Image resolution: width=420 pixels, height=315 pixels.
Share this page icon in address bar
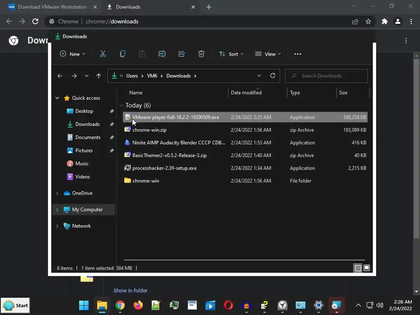[x=355, y=21]
